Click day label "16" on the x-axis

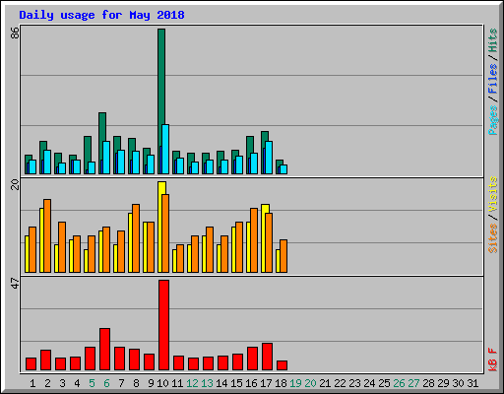[251, 383]
